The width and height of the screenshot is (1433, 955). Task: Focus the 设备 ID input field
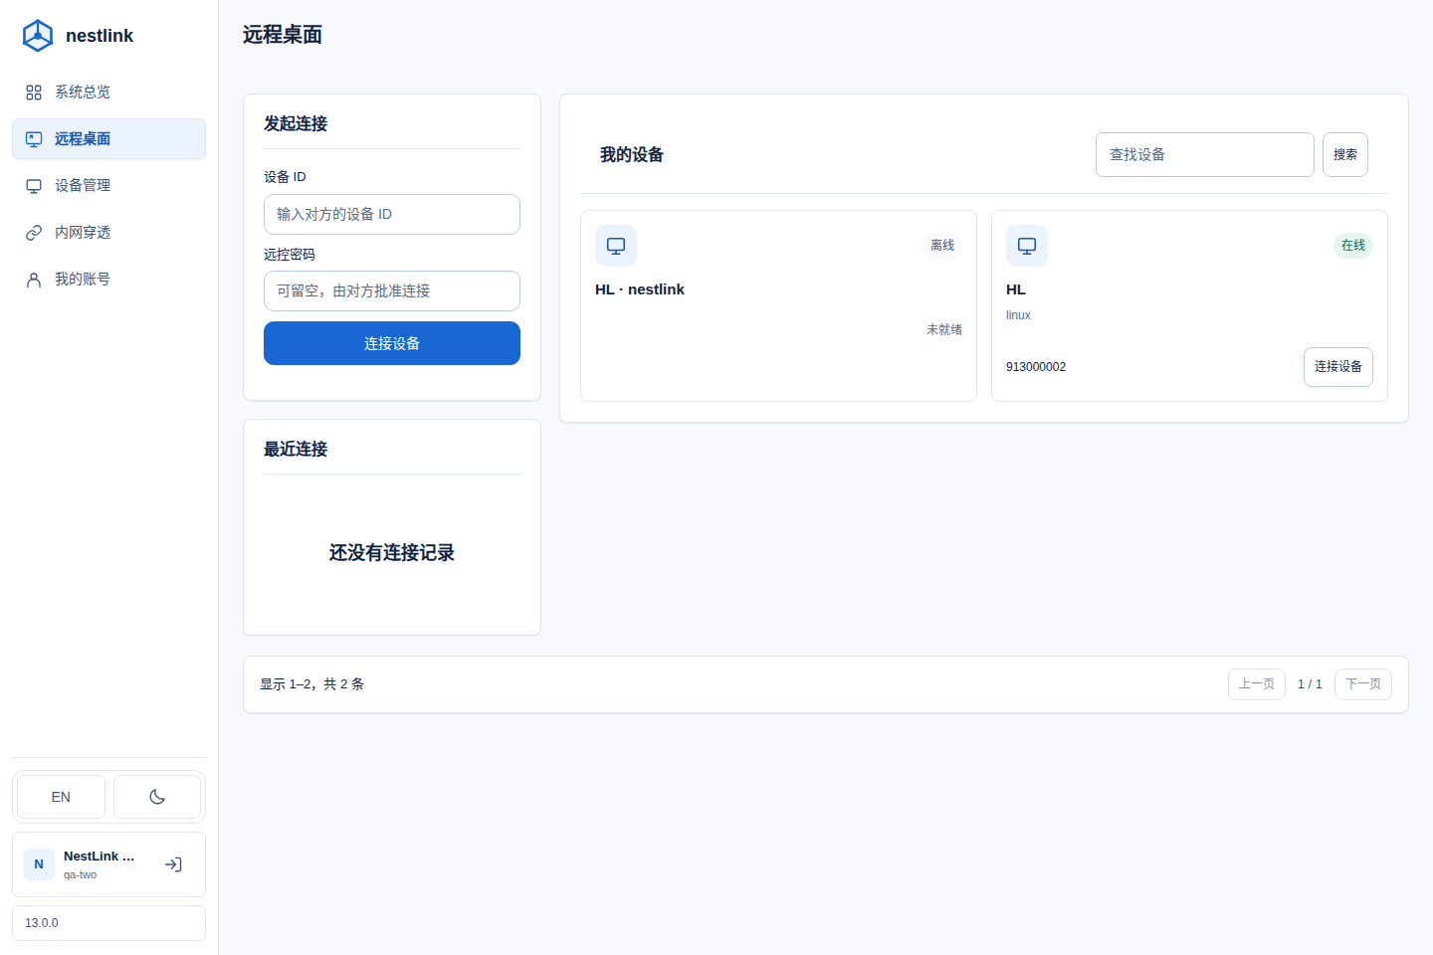pyautogui.click(x=392, y=215)
